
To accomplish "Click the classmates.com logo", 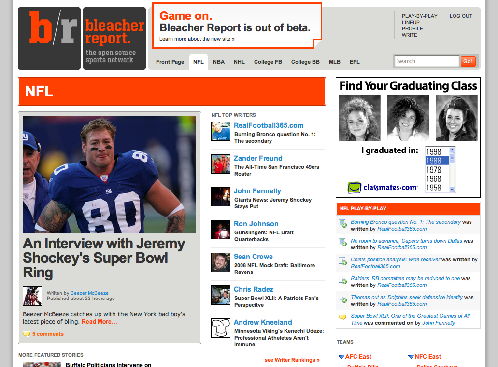I will click(x=383, y=188).
